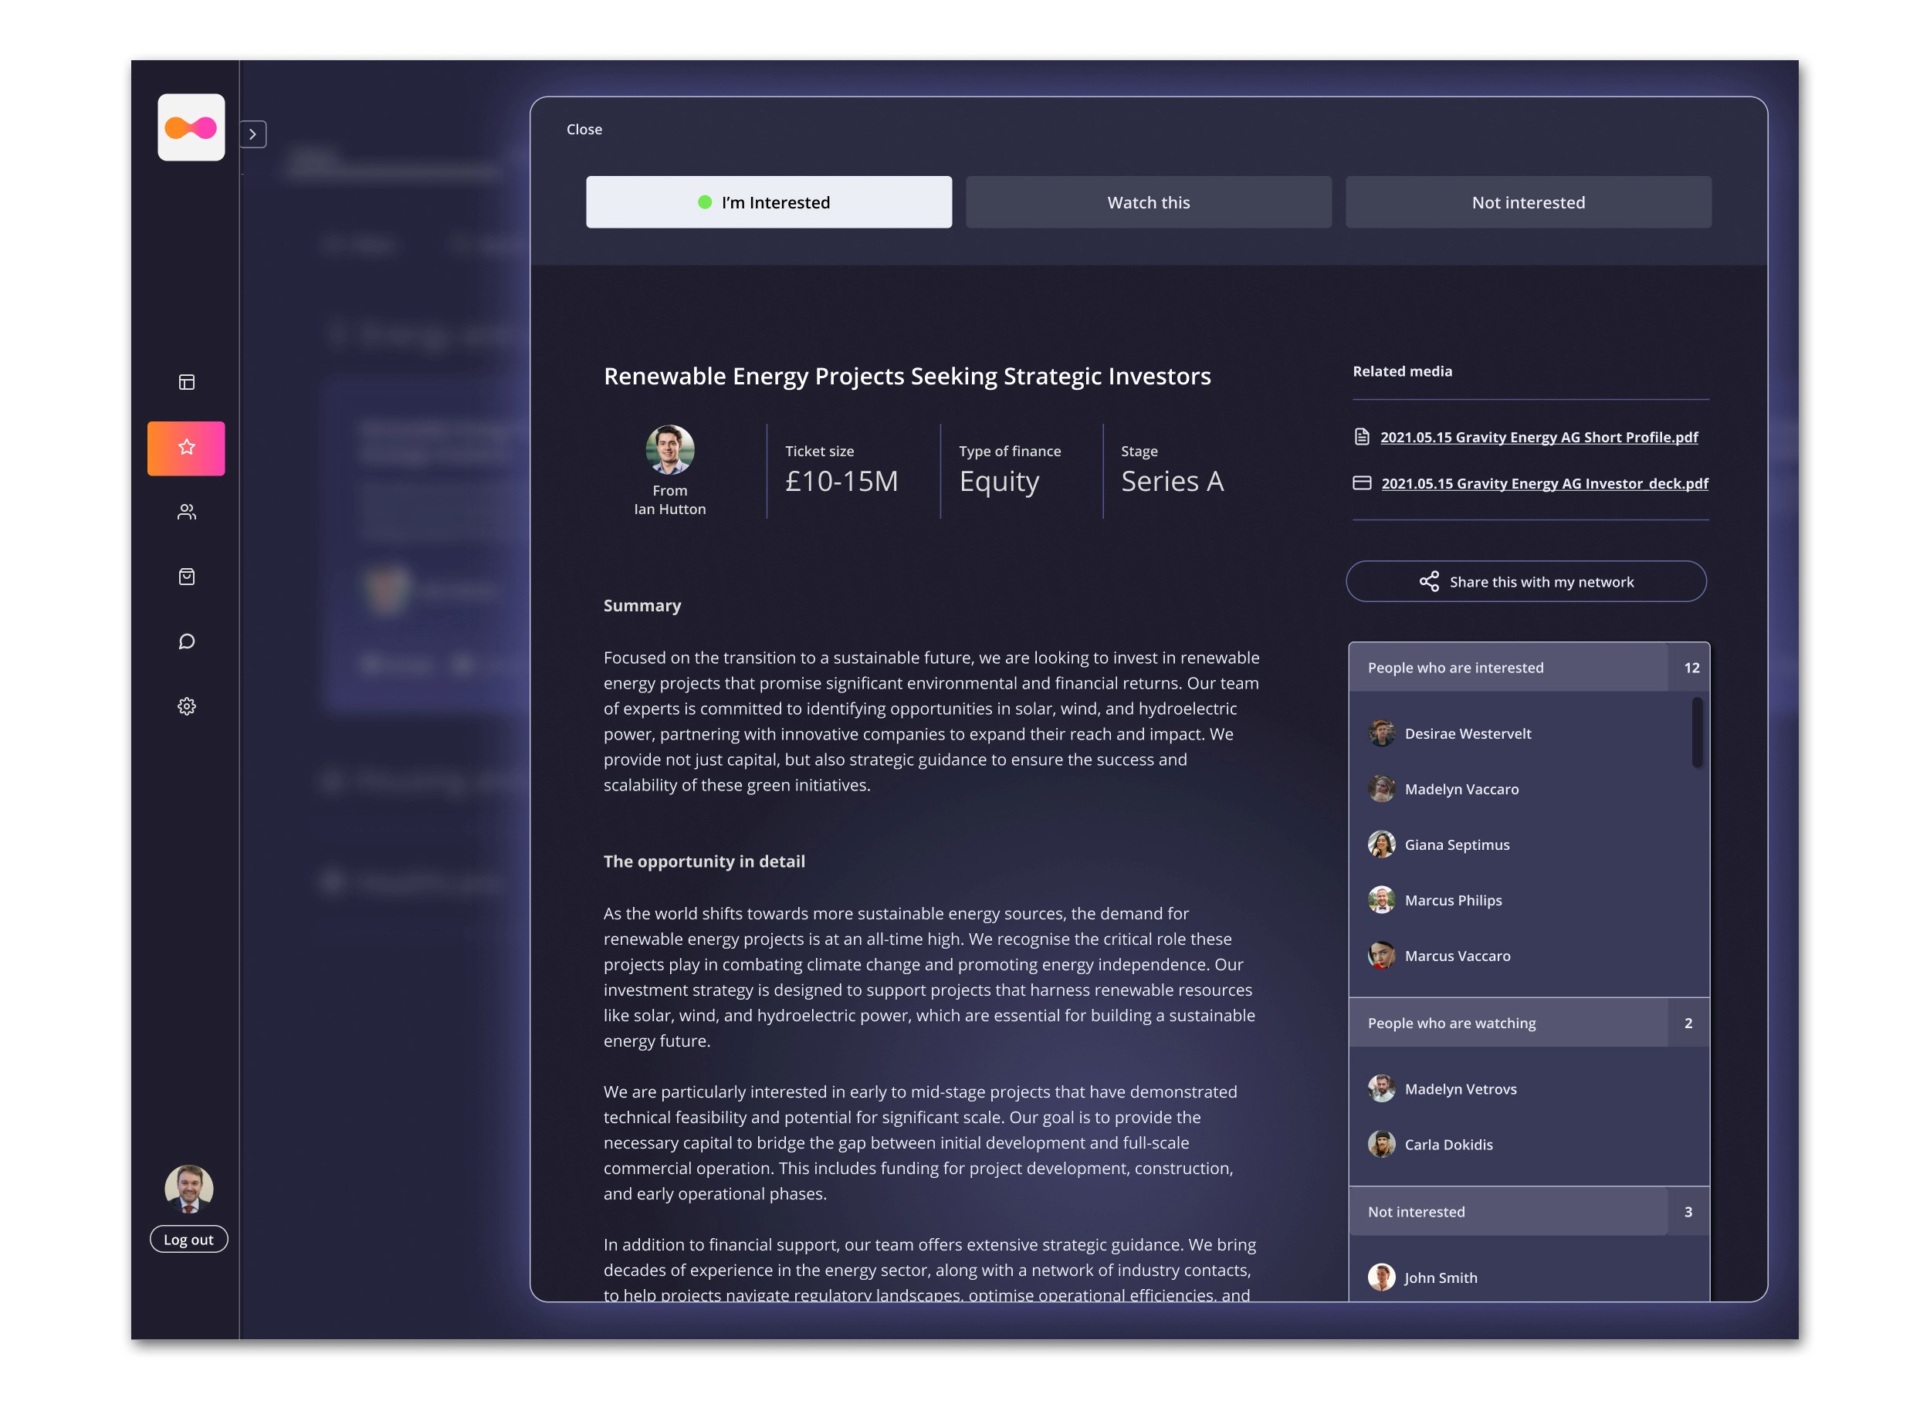Open the settings gear icon in the sidebar
Image resolution: width=1930 pixels, height=1401 pixels.
[186, 707]
